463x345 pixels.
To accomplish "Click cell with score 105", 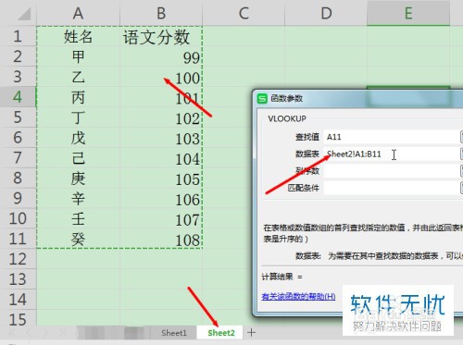I will [161, 179].
